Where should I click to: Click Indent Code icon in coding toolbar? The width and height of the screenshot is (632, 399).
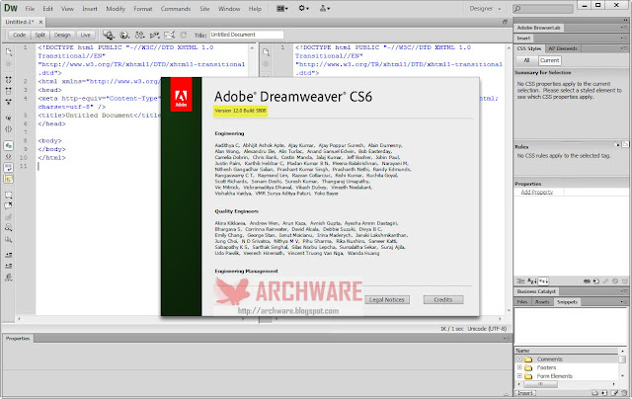tap(9, 255)
